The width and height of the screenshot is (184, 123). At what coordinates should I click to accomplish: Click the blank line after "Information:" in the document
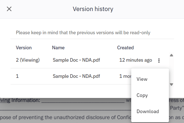pyautogui.click(x=83, y=100)
